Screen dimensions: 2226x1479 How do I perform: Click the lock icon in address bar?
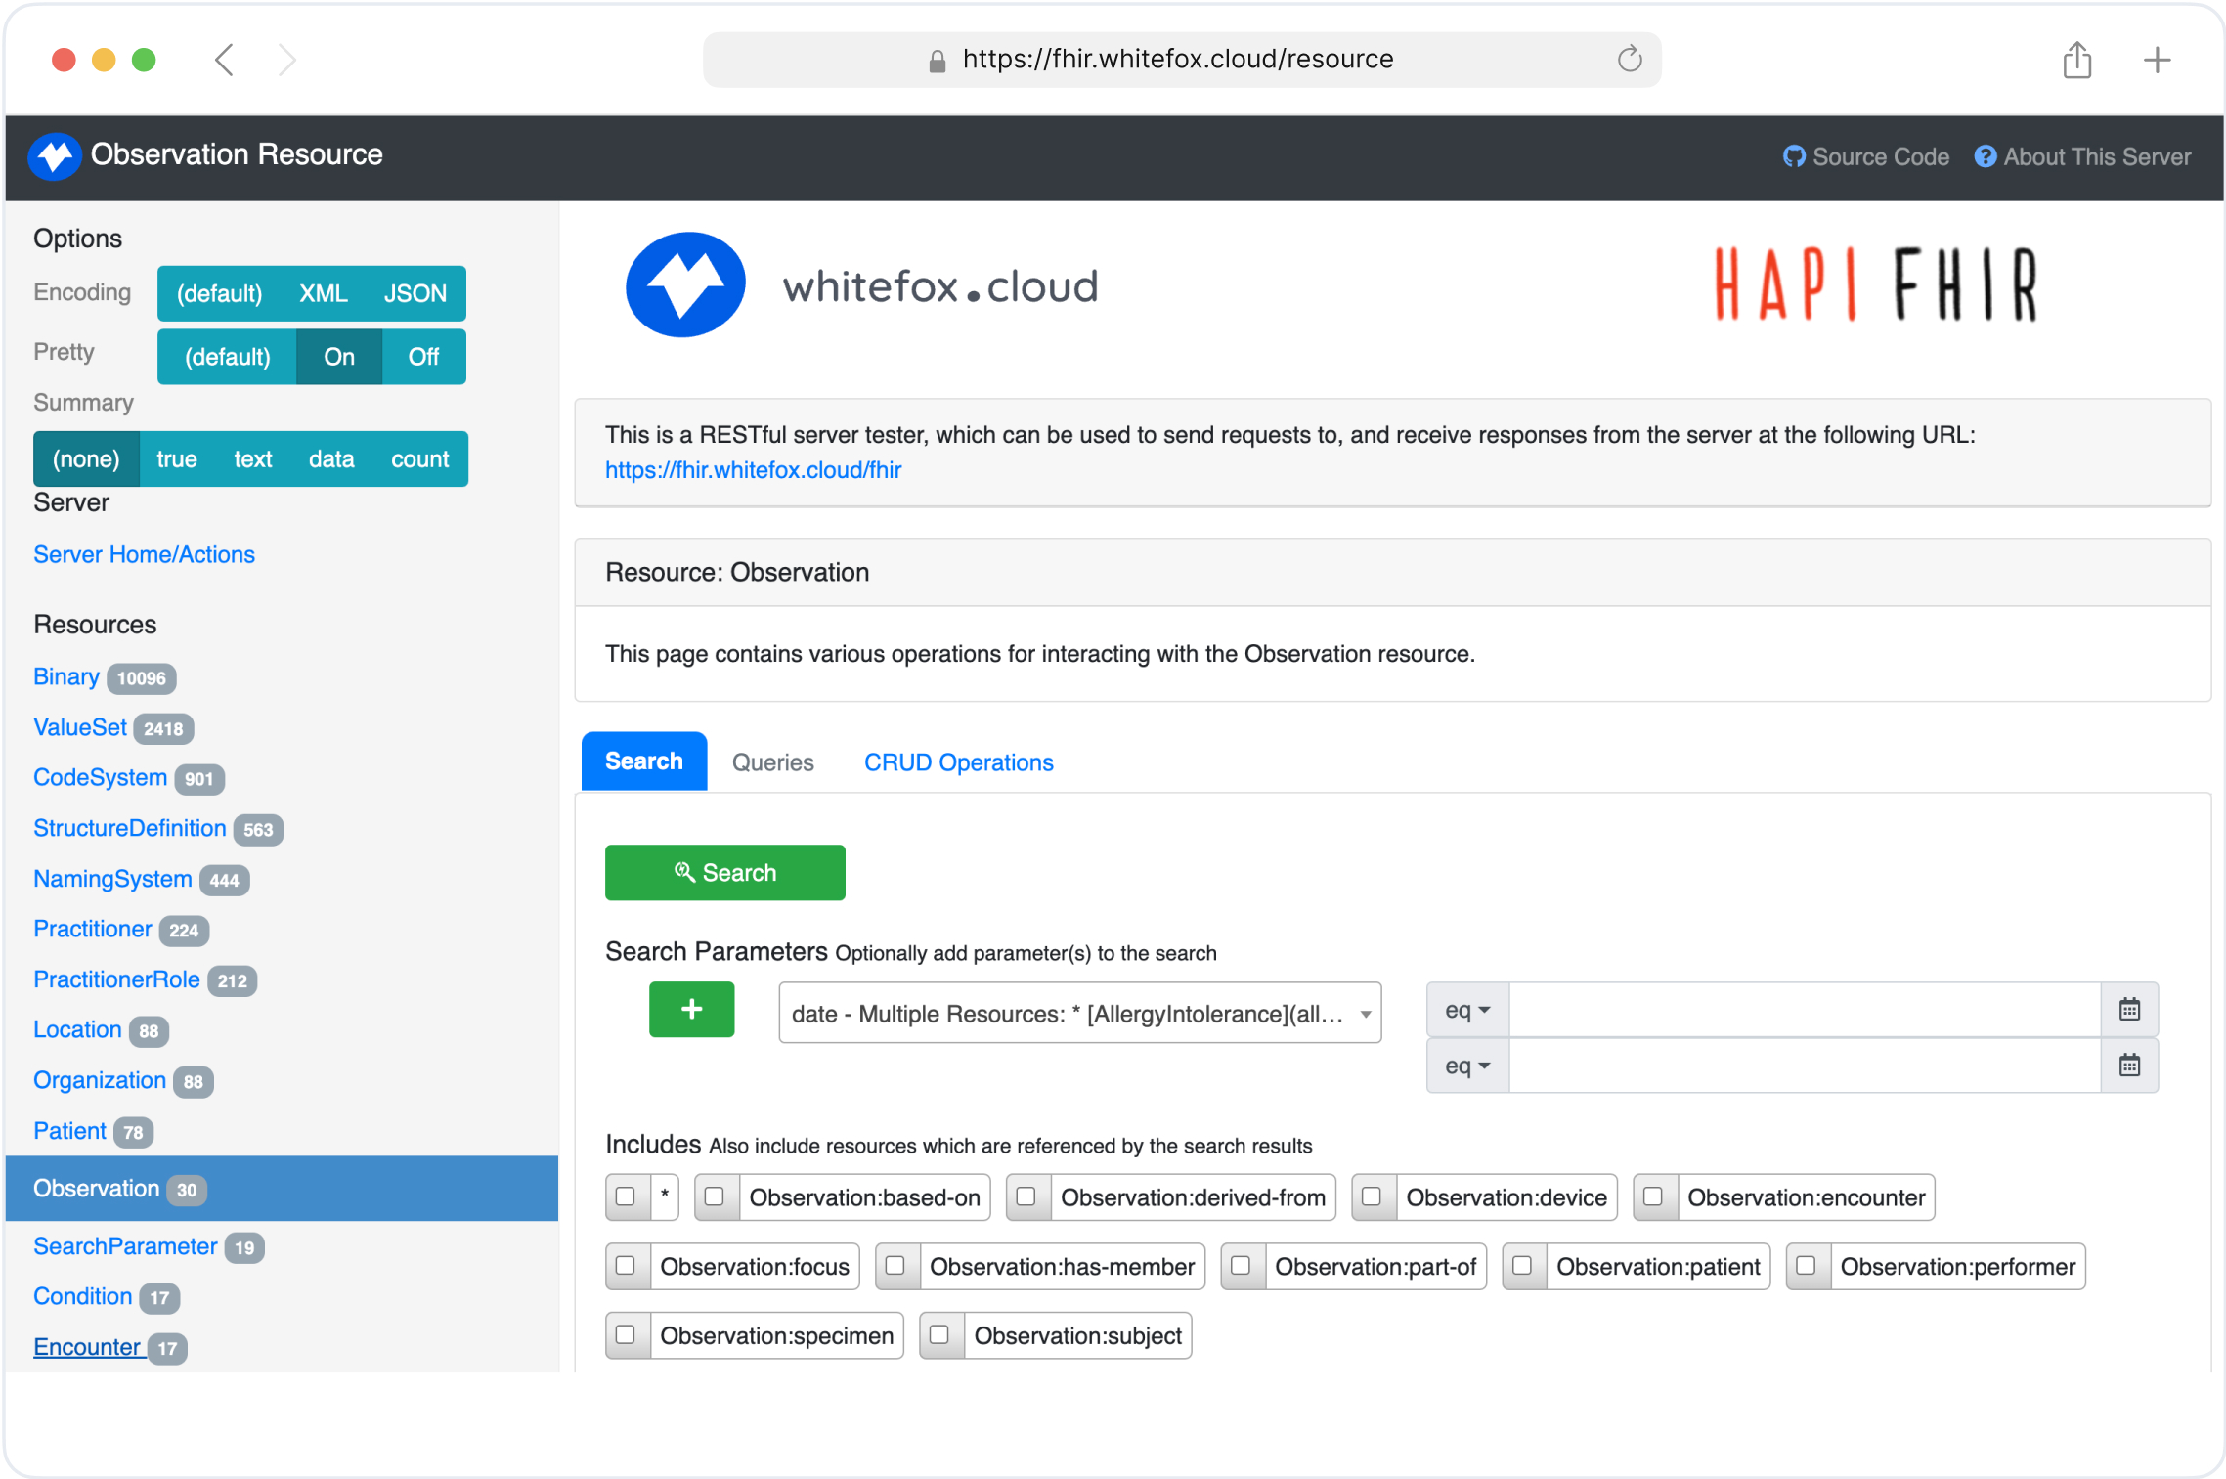click(937, 61)
